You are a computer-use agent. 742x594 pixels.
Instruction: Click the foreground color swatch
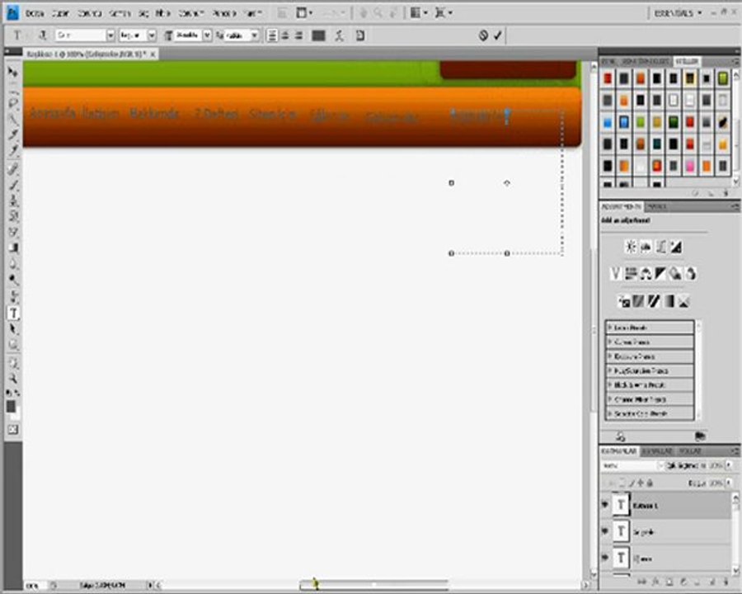click(11, 407)
